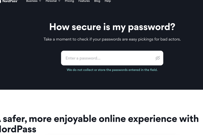This screenshot has width=203, height=135.
Task: Go to the Pricing page
Action: (x=69, y=1)
